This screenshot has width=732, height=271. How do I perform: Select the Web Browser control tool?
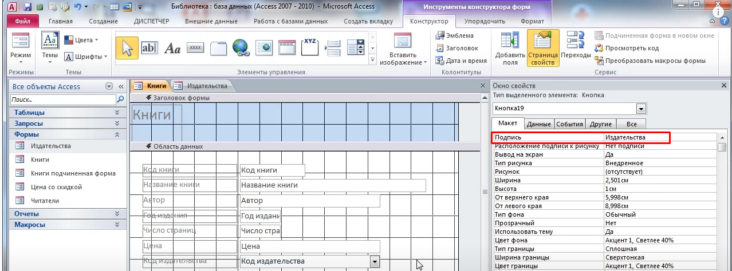263,49
